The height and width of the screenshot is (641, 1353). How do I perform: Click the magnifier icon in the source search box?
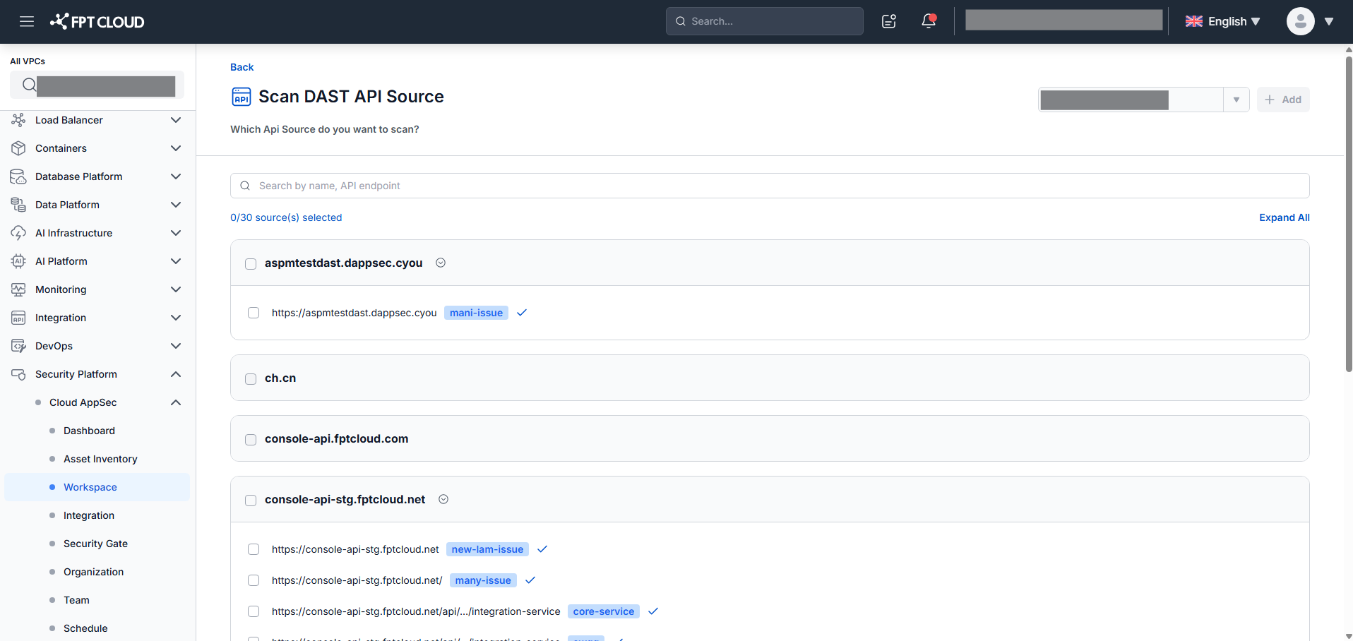click(x=245, y=186)
